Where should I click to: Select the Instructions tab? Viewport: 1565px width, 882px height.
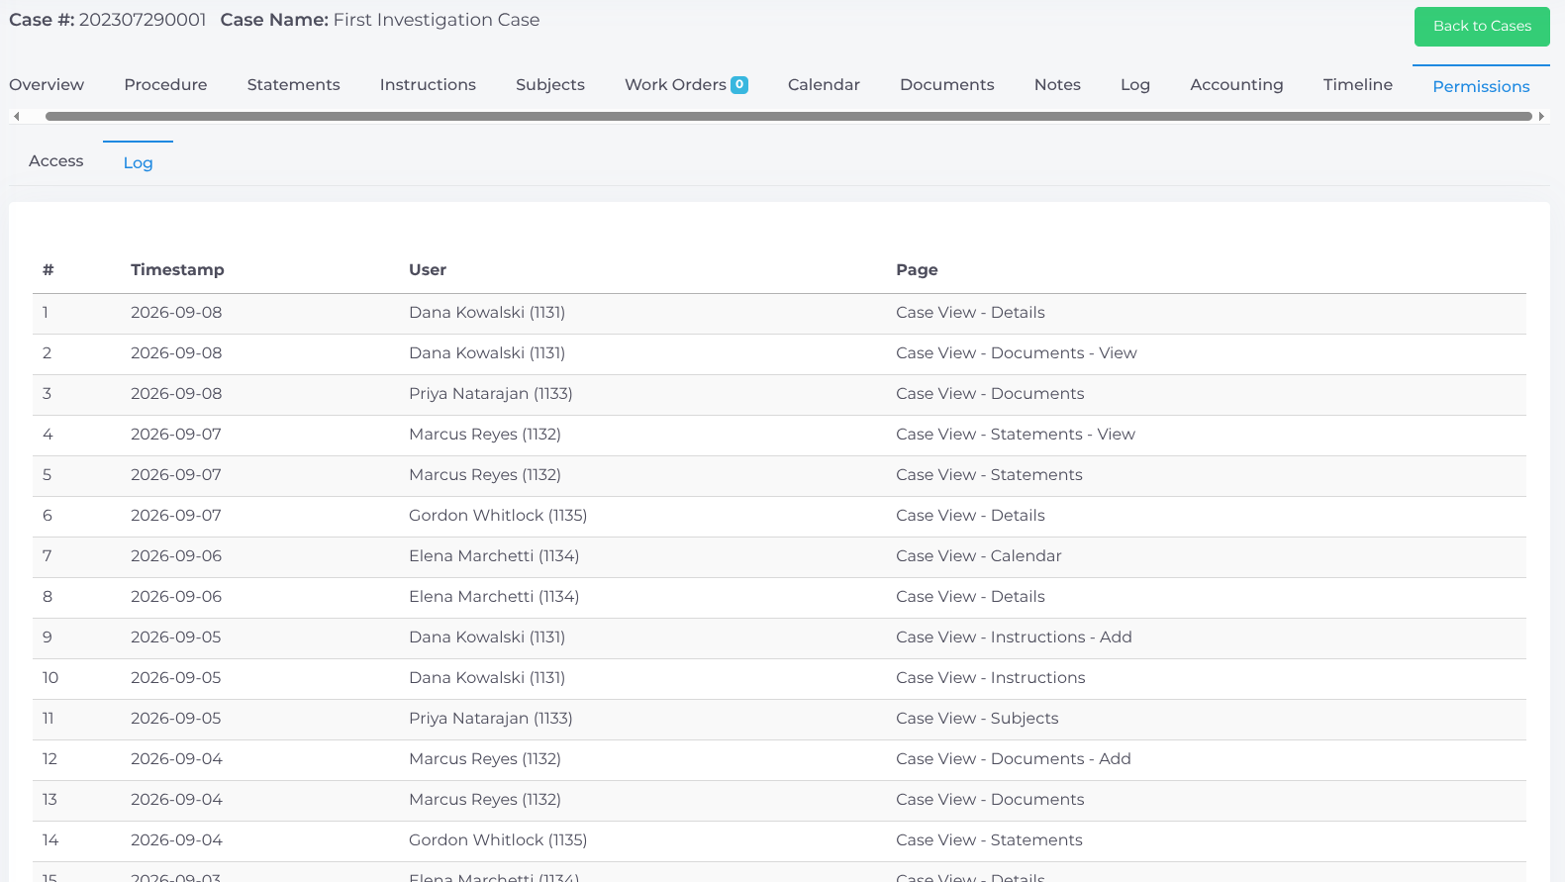tap(428, 85)
